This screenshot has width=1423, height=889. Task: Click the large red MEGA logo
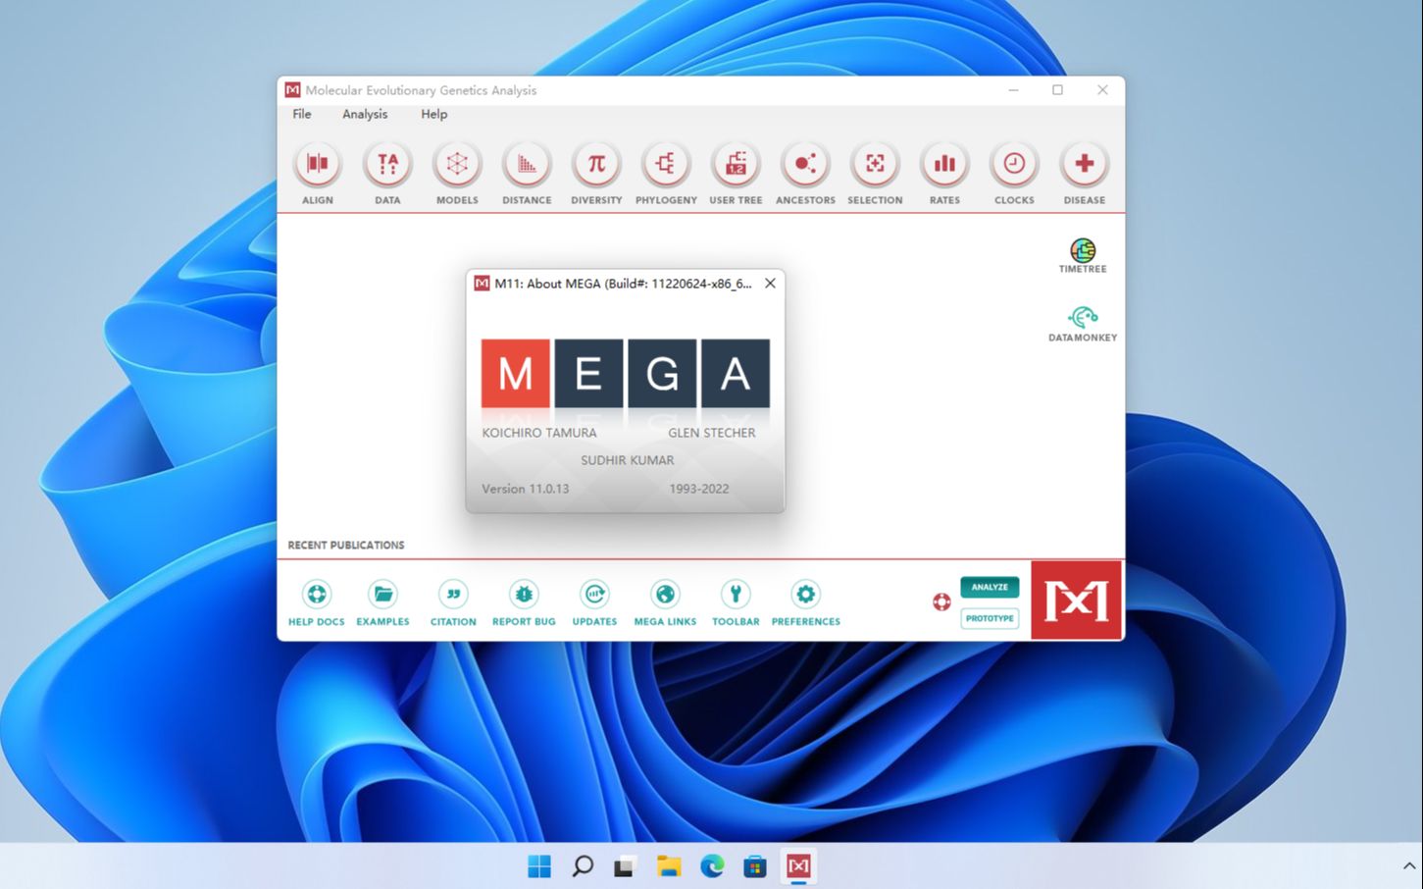click(x=1076, y=601)
